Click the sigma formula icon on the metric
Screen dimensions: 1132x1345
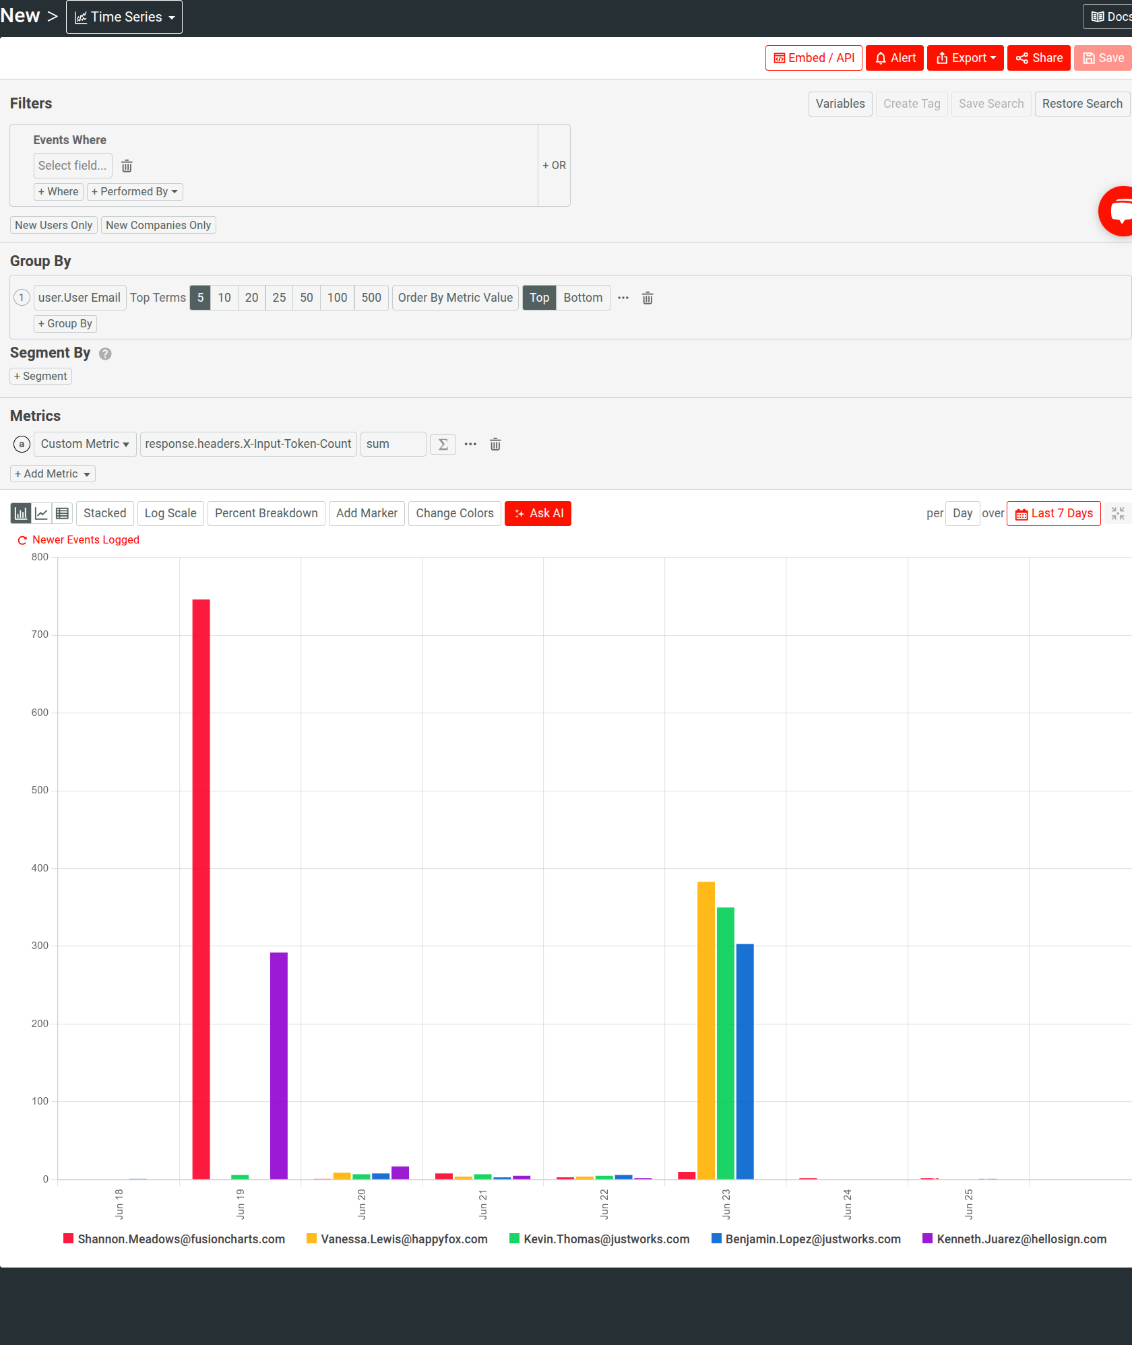point(443,444)
